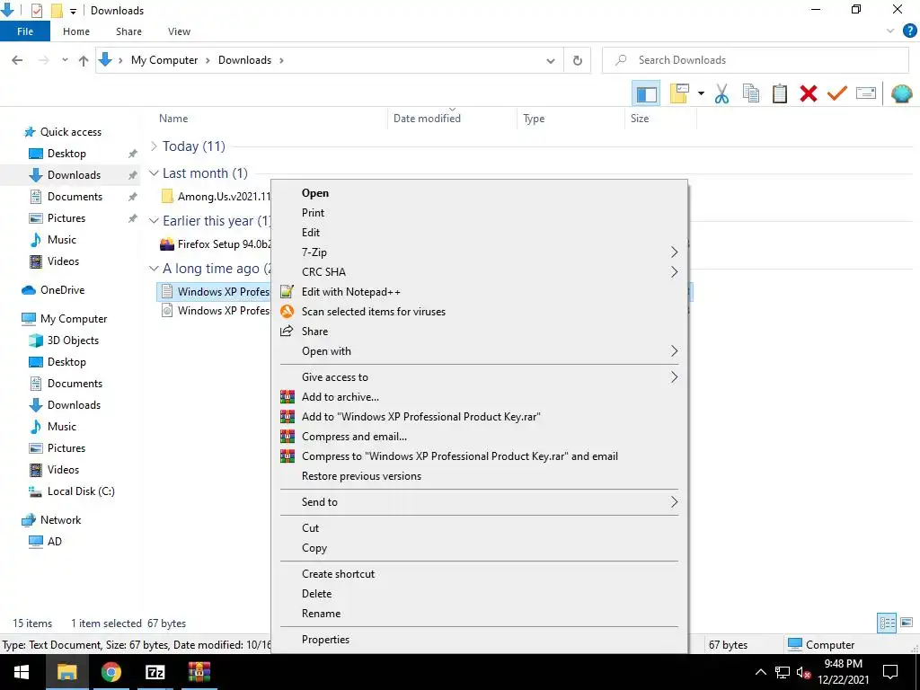Click the orange checkmark Properties toolbar icon

837,93
